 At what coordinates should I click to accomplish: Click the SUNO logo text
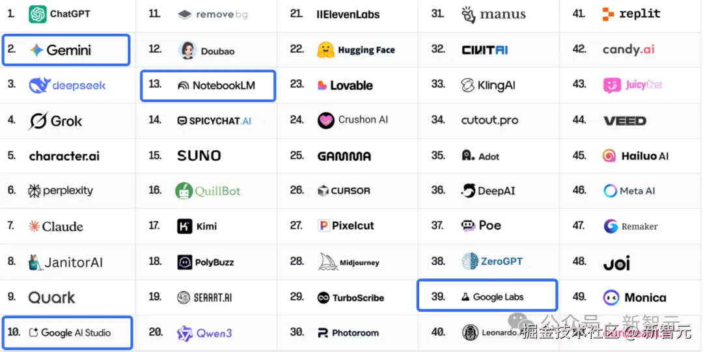coord(199,156)
